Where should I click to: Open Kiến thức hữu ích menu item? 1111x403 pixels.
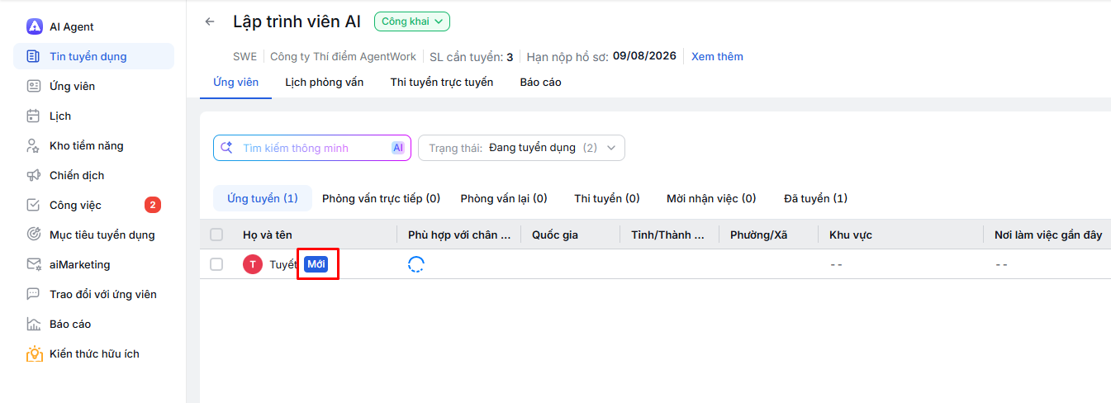click(94, 353)
